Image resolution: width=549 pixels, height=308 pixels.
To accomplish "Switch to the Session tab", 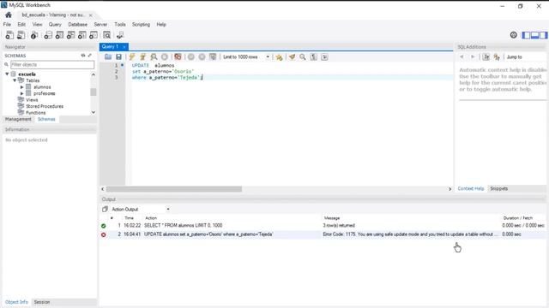I will click(42, 302).
